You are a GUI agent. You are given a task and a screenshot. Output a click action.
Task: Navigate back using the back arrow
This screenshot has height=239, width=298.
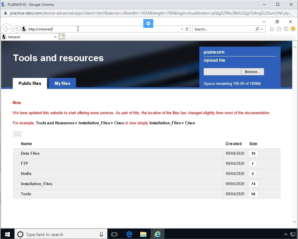(x=6, y=29)
